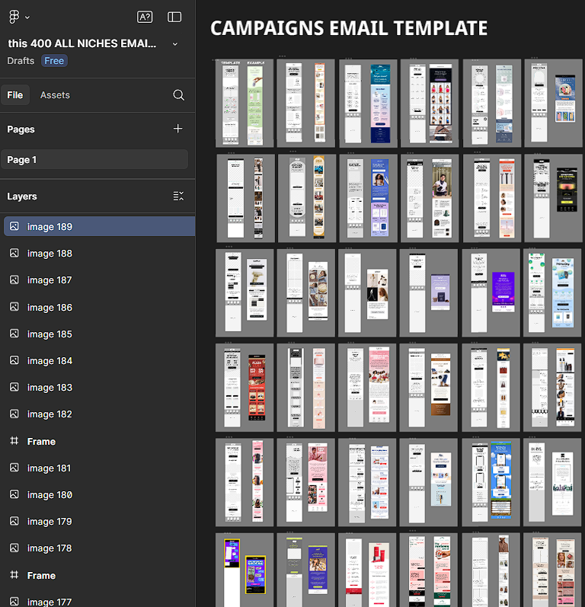Expand the file name dropdown chevron
The width and height of the screenshot is (585, 607).
(175, 44)
